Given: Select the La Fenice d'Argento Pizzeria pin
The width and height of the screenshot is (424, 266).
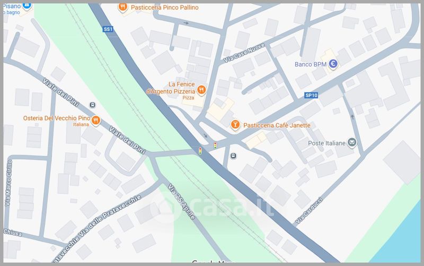Looking at the screenshot, I should pyautogui.click(x=201, y=90).
